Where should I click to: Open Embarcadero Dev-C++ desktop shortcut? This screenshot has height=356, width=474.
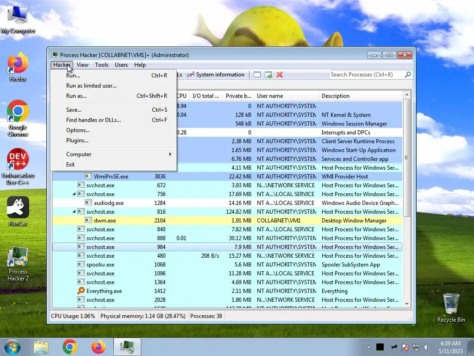point(18,166)
